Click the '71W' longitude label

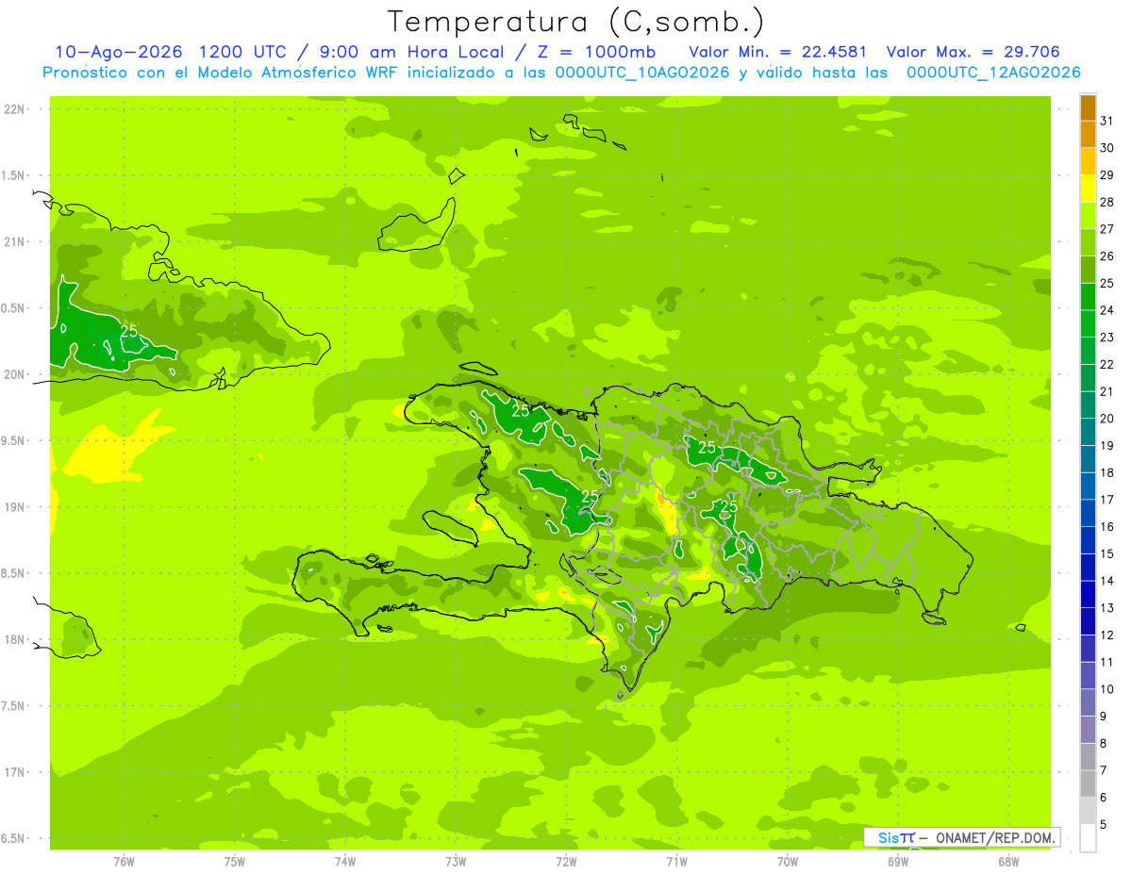coord(676,862)
